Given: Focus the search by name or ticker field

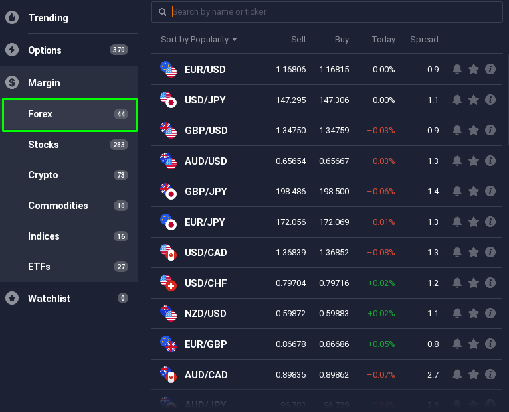Looking at the screenshot, I should (x=332, y=11).
